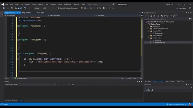Undo the last edit with Undo icon
Viewport: 193px width, 108px height.
pyautogui.click(x=25, y=8)
